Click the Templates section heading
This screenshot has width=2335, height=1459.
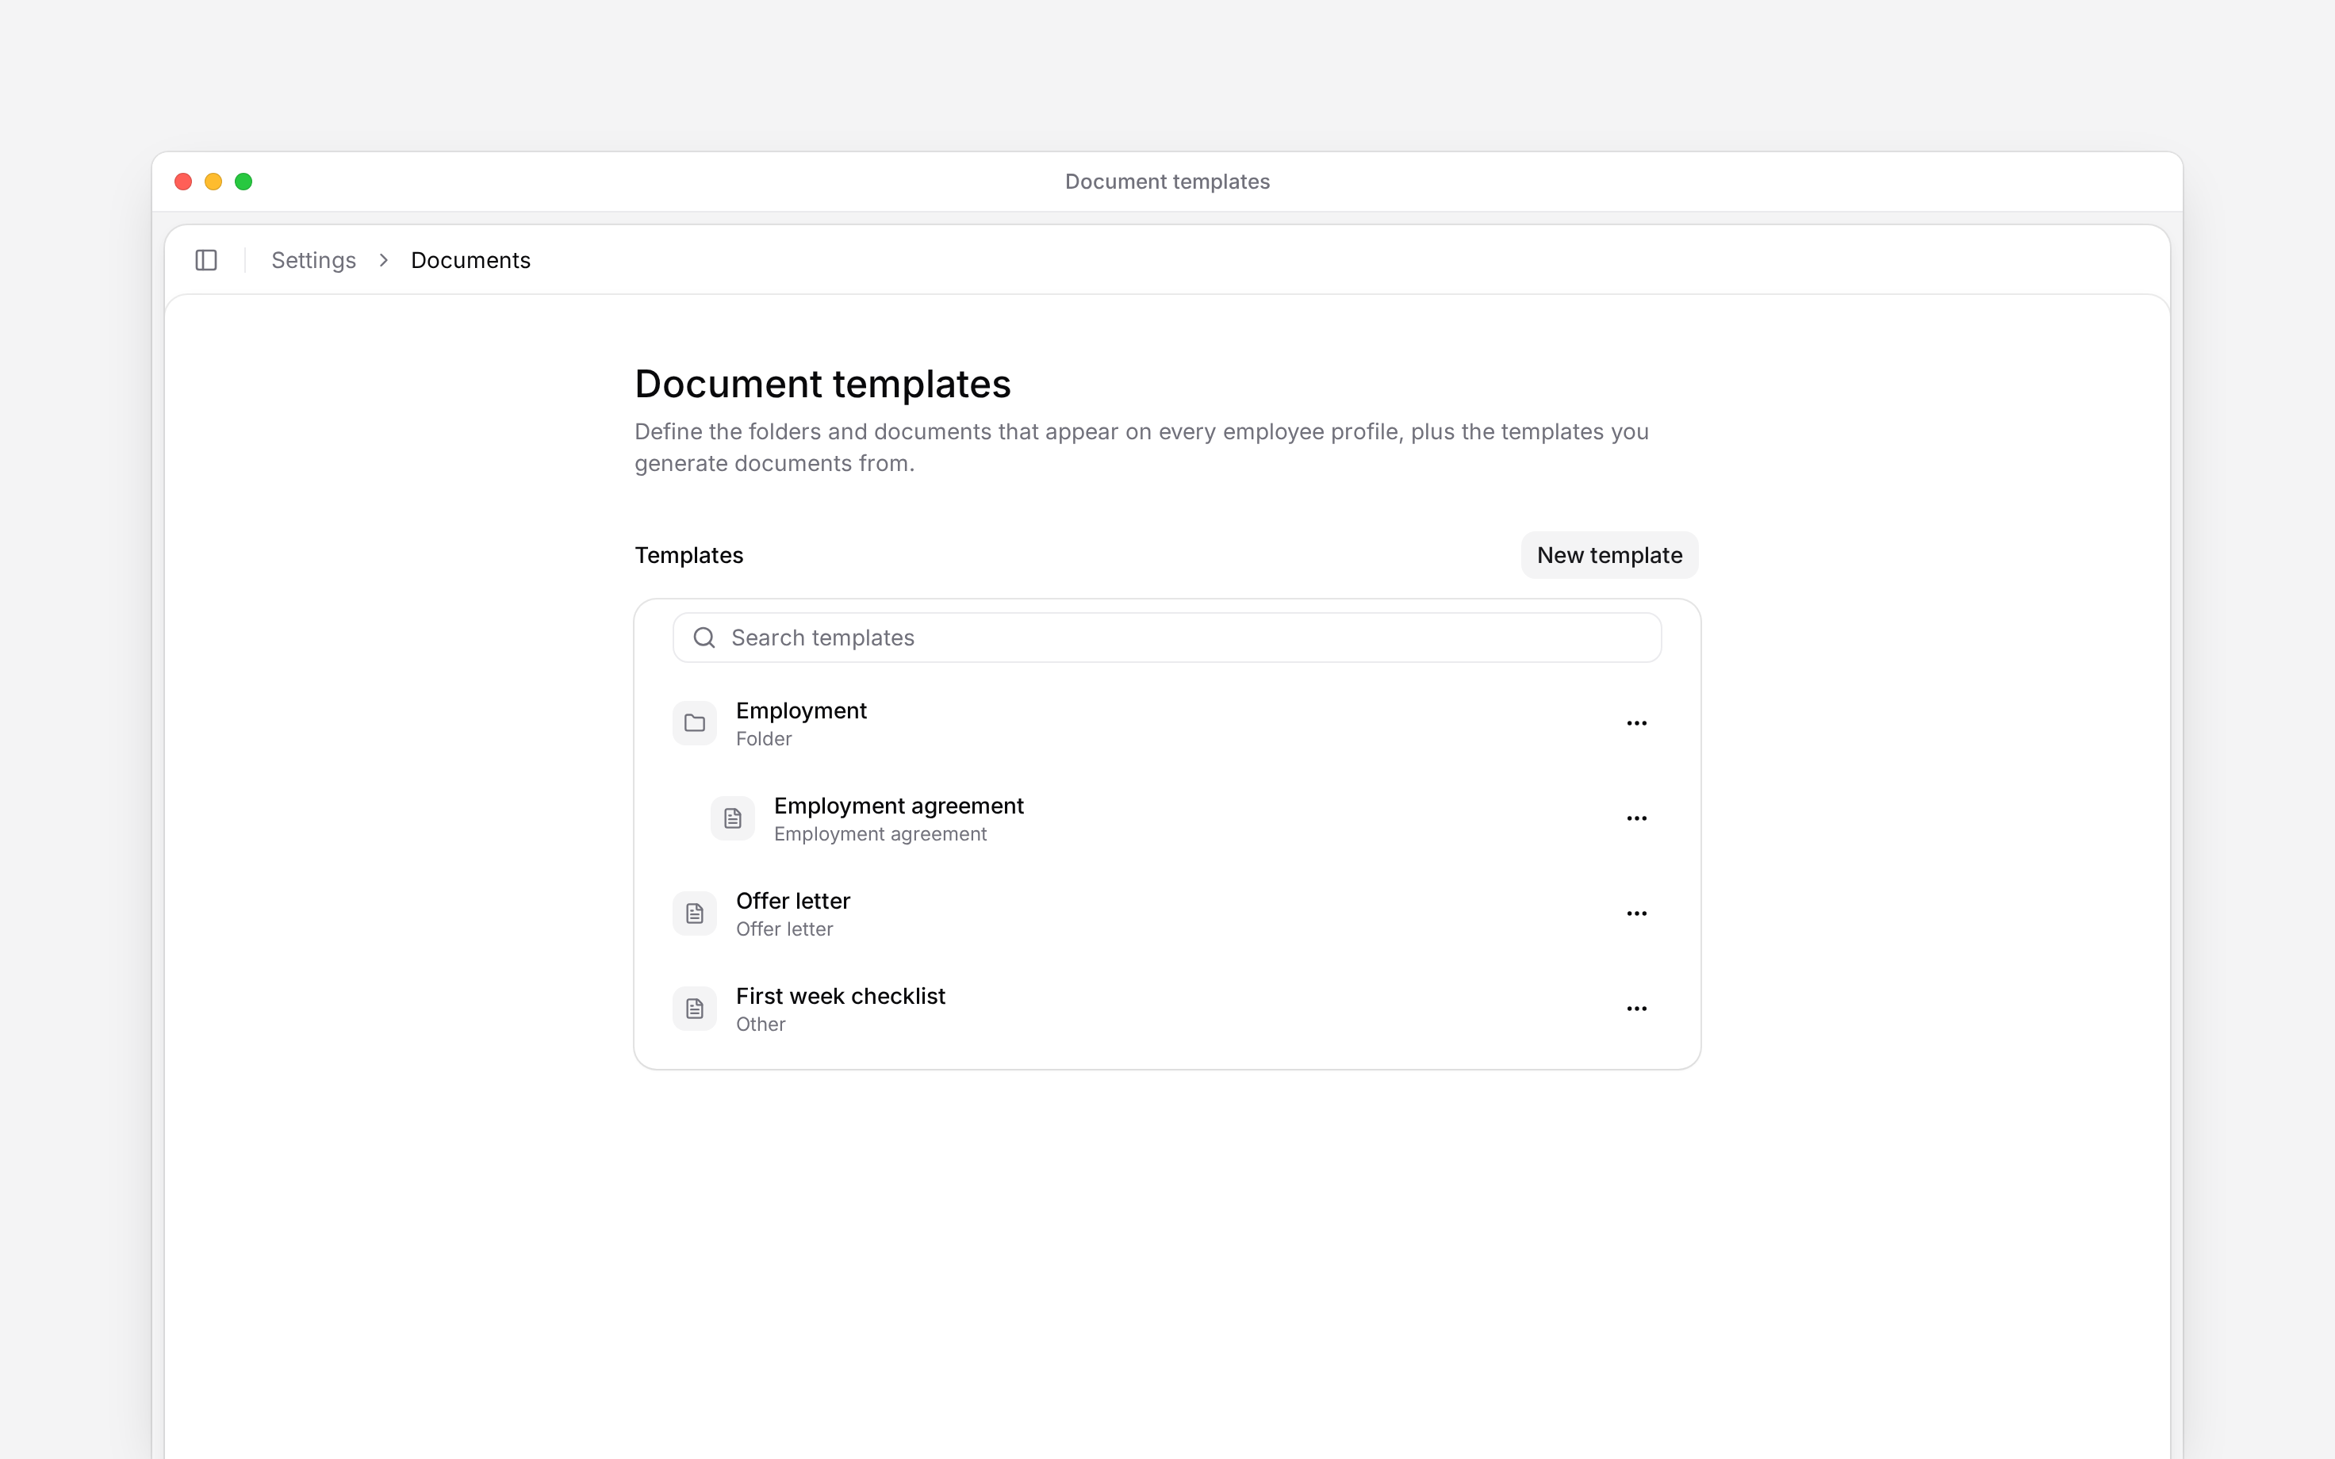coord(689,555)
